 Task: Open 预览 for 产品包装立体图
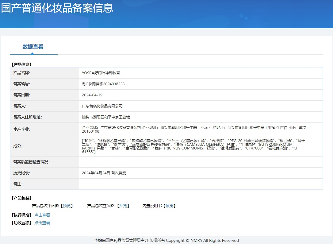123,206
